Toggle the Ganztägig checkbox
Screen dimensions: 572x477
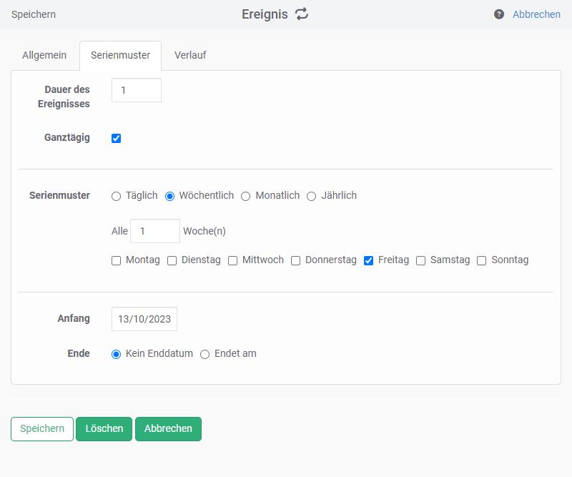pyautogui.click(x=117, y=138)
